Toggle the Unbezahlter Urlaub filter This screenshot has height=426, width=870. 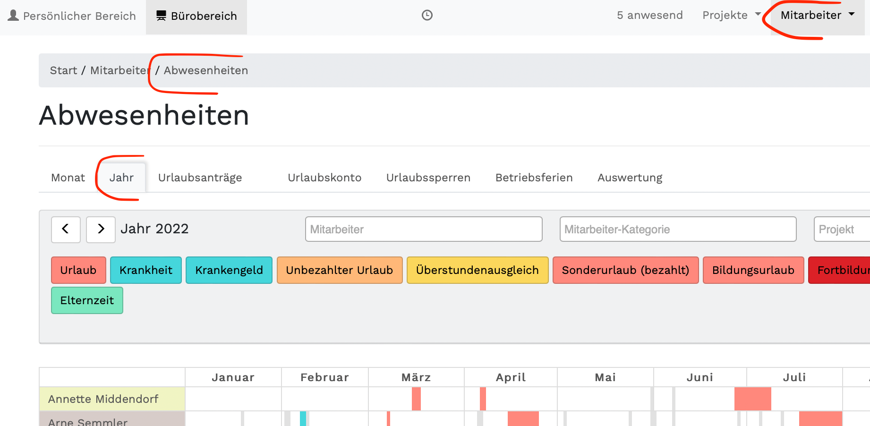coord(340,270)
